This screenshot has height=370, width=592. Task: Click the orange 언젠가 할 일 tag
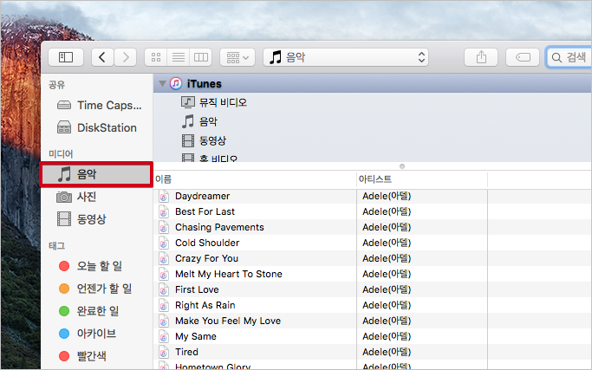(x=95, y=289)
